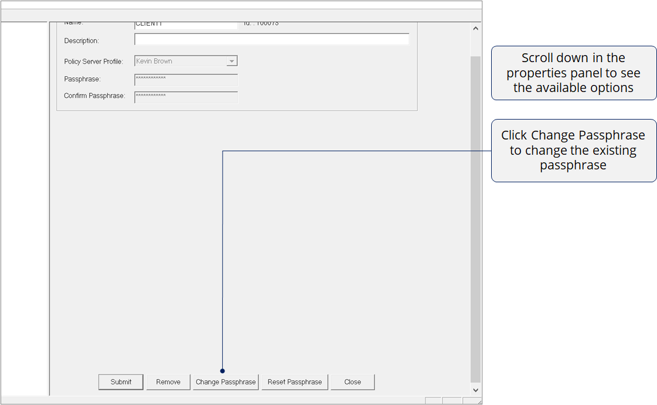This screenshot has height=405, width=657.
Task: Click into the Description text field
Action: pyautogui.click(x=271, y=40)
